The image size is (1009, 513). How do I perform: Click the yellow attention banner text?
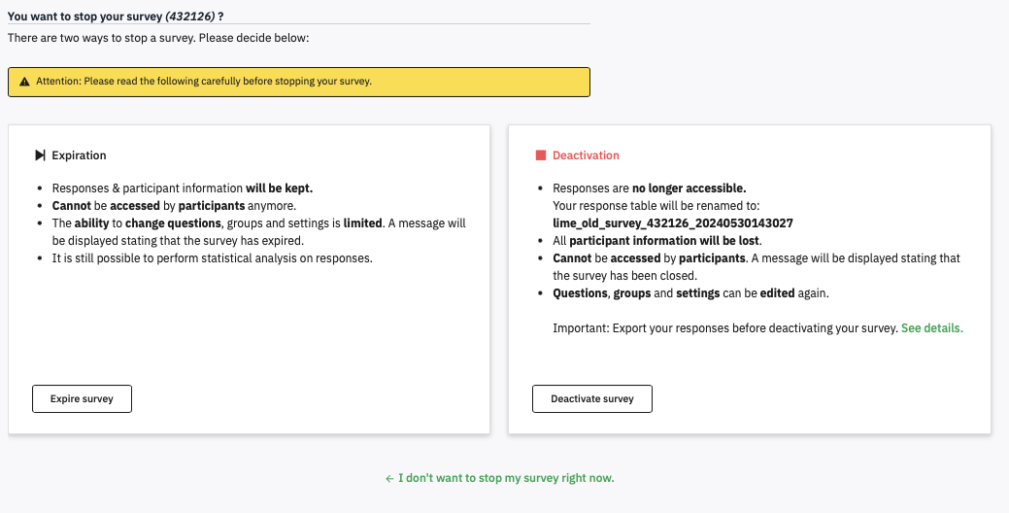(x=204, y=82)
